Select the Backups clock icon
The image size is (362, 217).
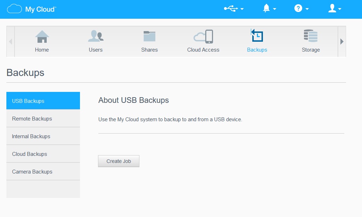click(257, 35)
